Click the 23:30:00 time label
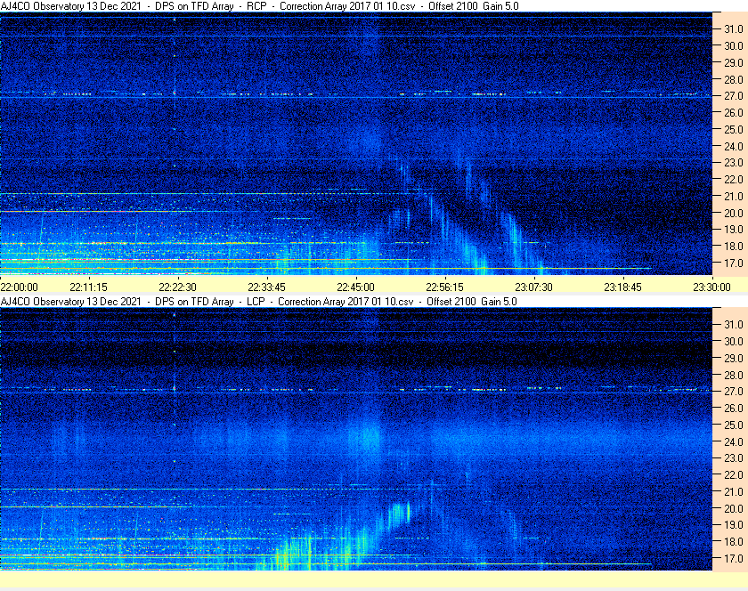 [x=711, y=287]
